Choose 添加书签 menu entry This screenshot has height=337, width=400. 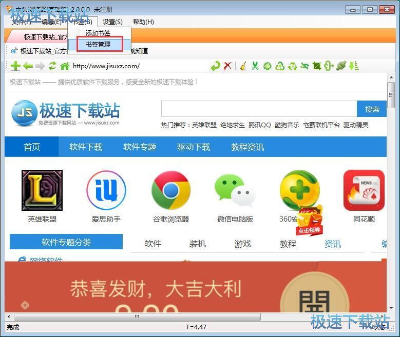coord(100,33)
